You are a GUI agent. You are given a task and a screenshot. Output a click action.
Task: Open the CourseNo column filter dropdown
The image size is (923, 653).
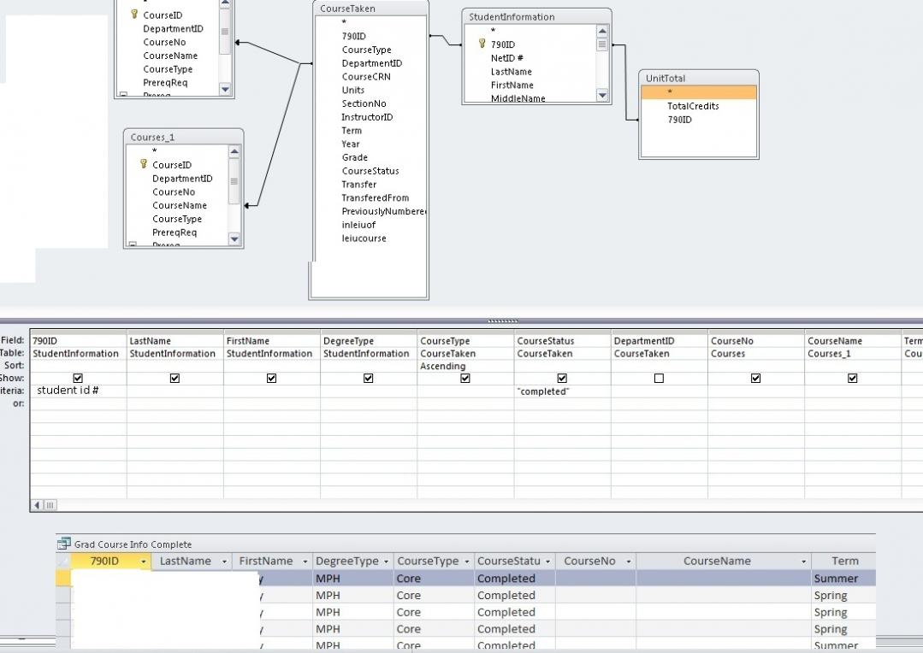[628, 562]
